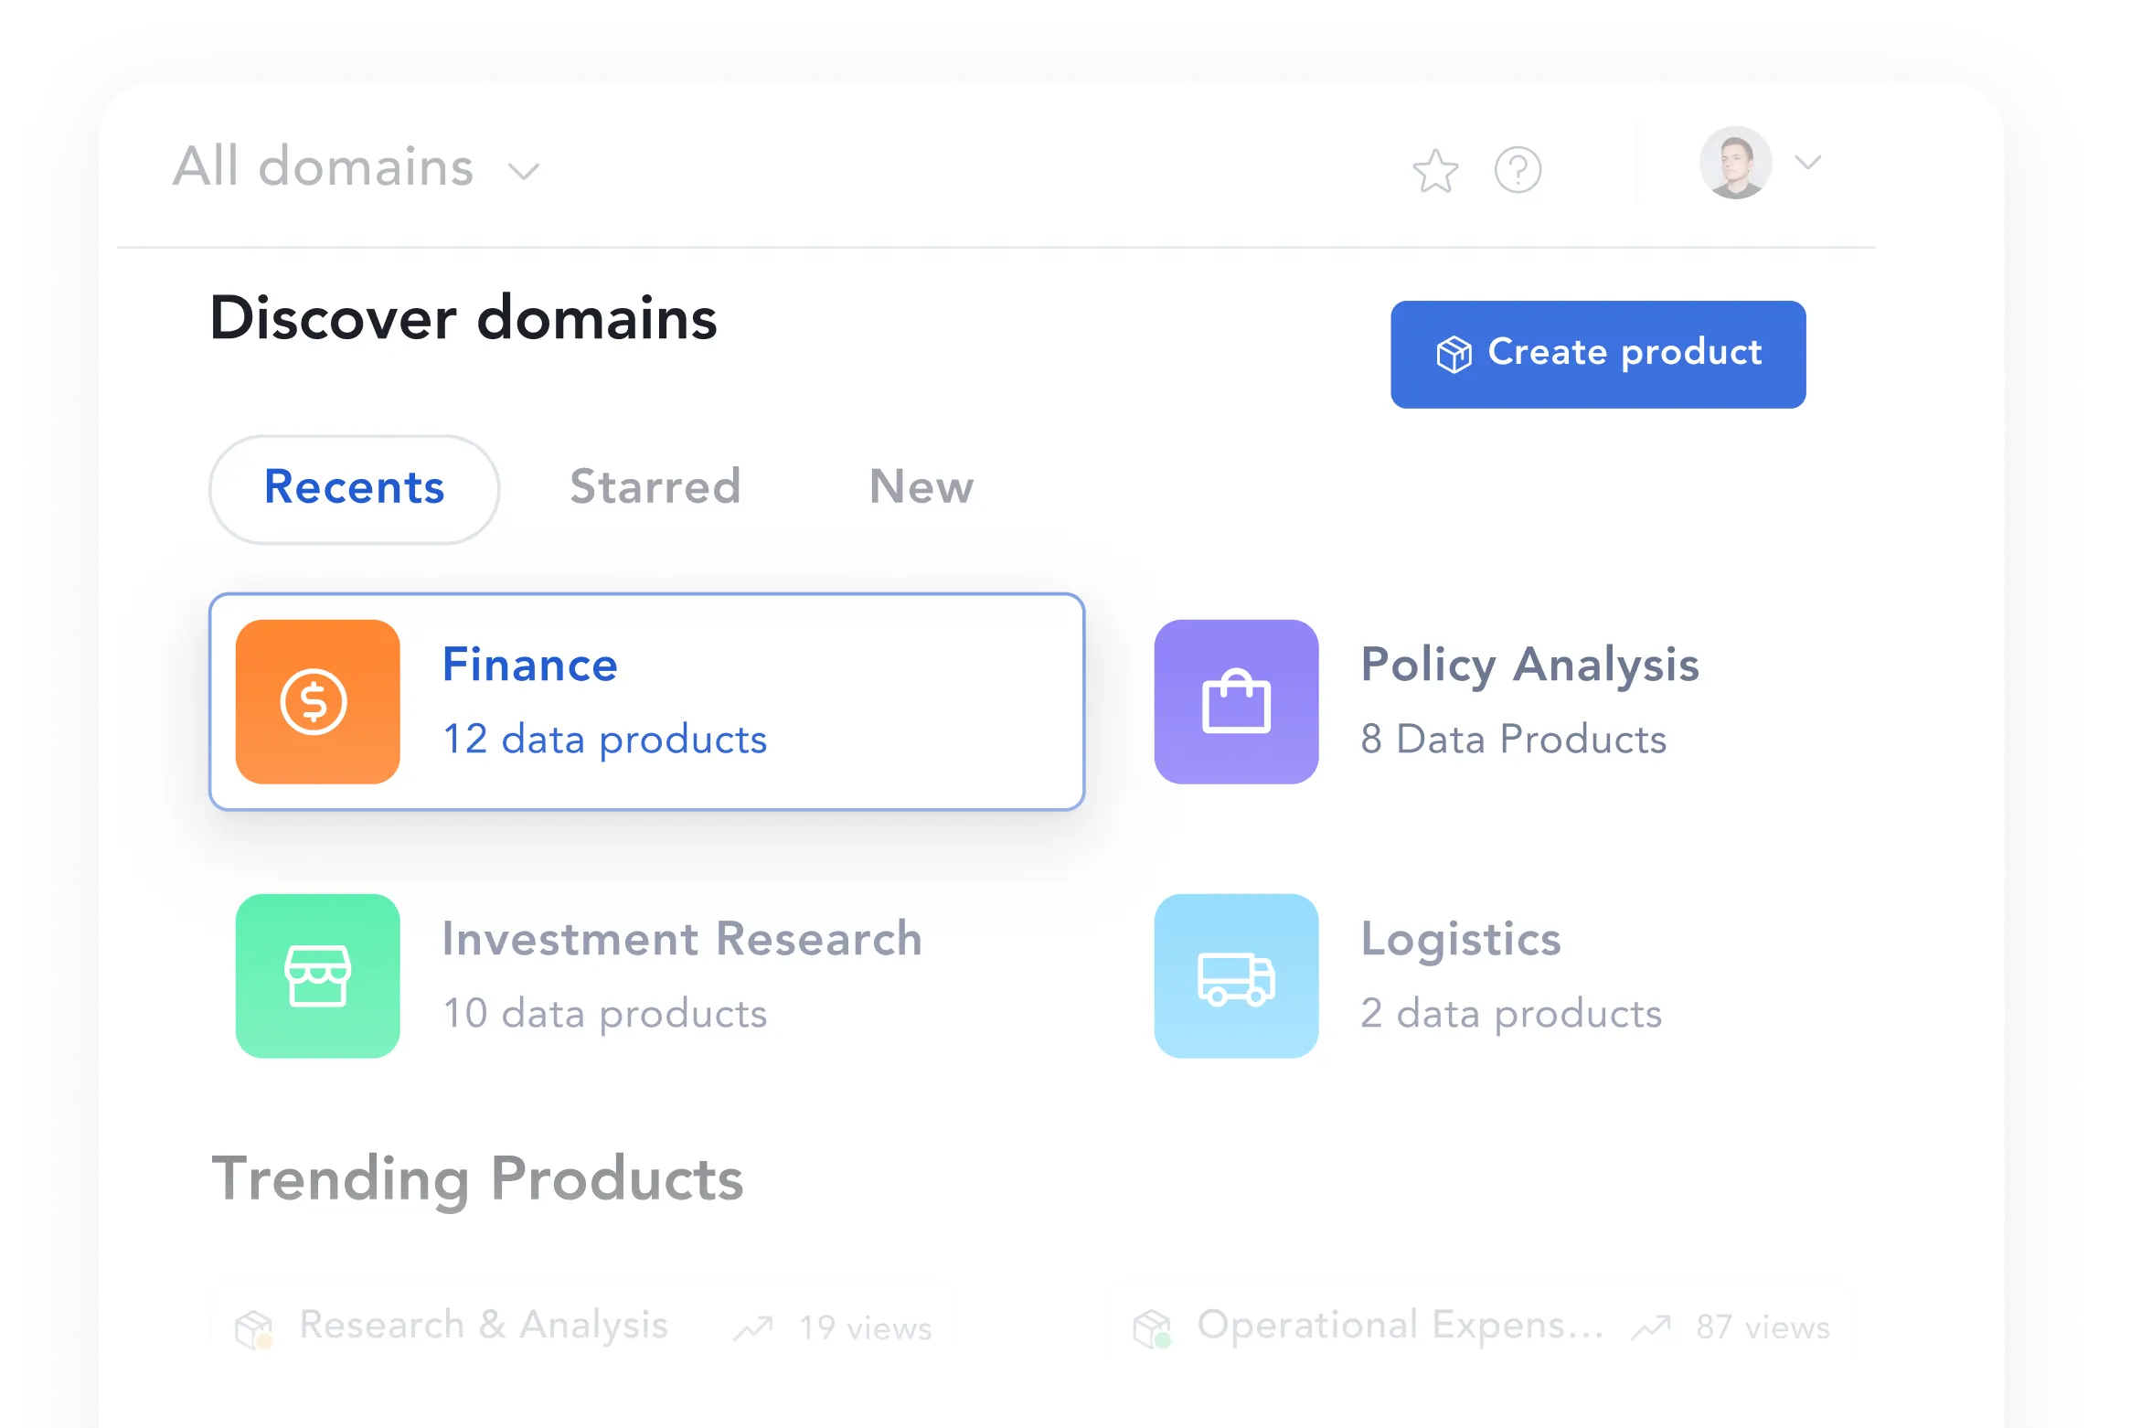This screenshot has width=2141, height=1428.
Task: Click the user profile avatar
Action: [x=1735, y=163]
